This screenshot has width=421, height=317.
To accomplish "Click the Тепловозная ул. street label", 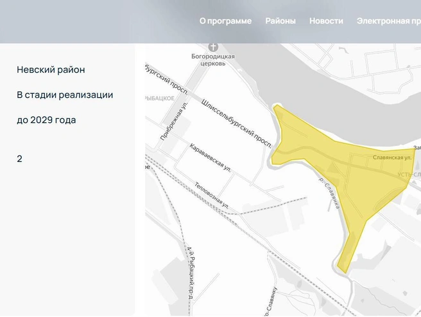I will [x=212, y=195].
